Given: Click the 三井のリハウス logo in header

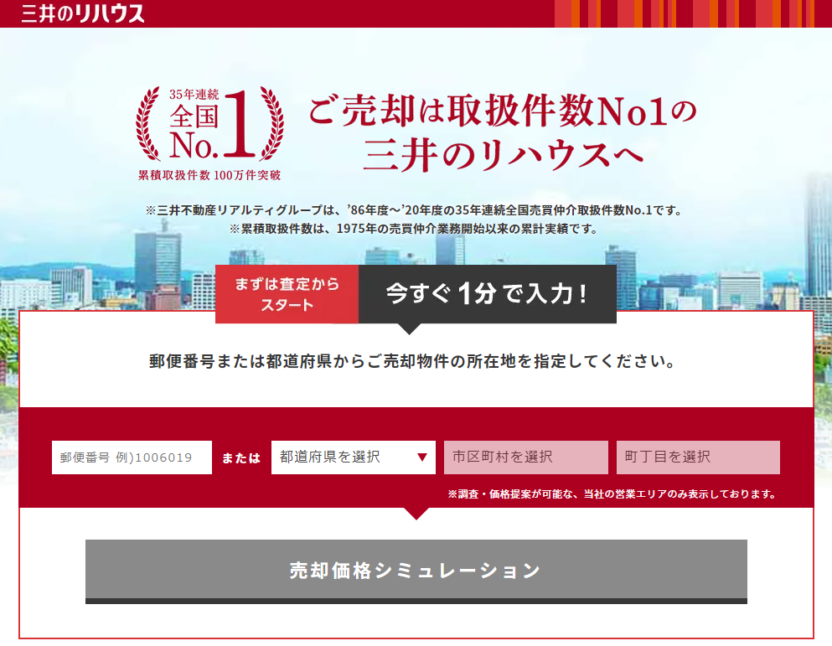Looking at the screenshot, I should [83, 13].
